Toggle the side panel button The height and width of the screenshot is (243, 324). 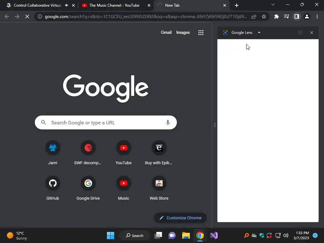(297, 16)
